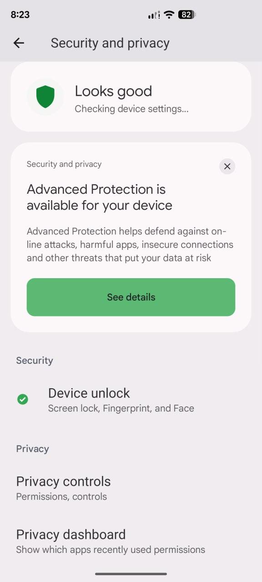This screenshot has height=582, width=262.
Task: Tap the Looks good status card
Action: (x=131, y=97)
